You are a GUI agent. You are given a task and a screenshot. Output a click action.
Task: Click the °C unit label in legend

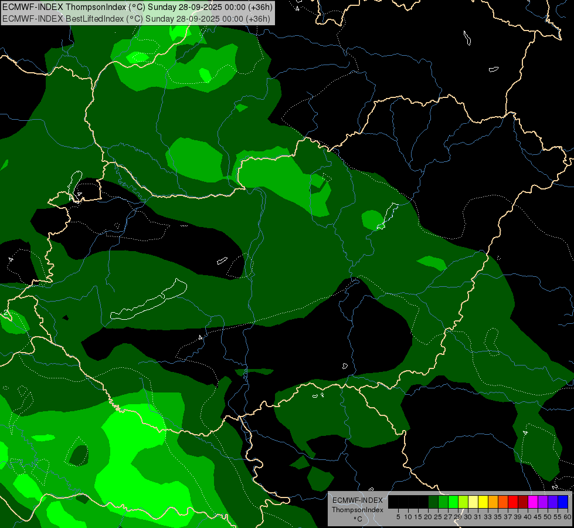click(357, 519)
